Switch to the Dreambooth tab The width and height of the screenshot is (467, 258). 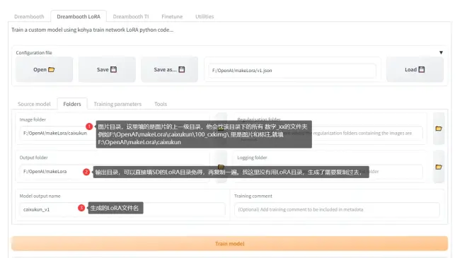pos(29,17)
